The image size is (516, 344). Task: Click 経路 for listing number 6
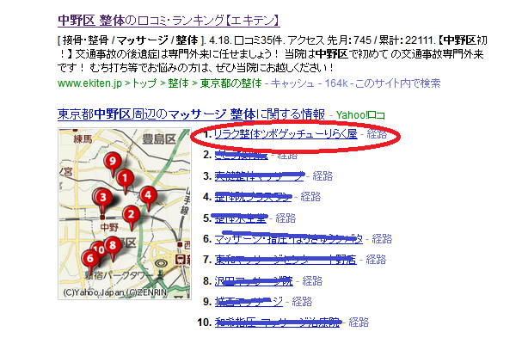(382, 239)
